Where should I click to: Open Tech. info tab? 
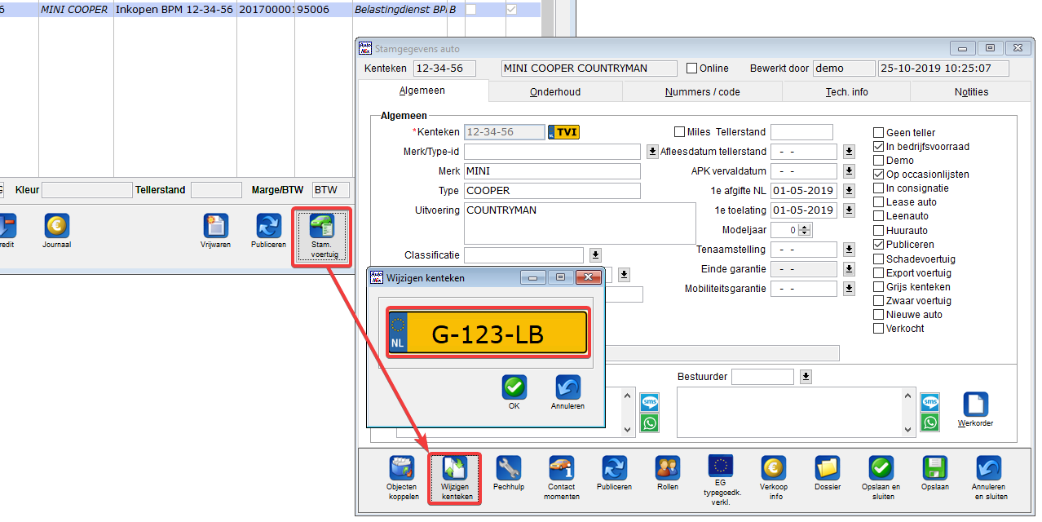pyautogui.click(x=847, y=92)
